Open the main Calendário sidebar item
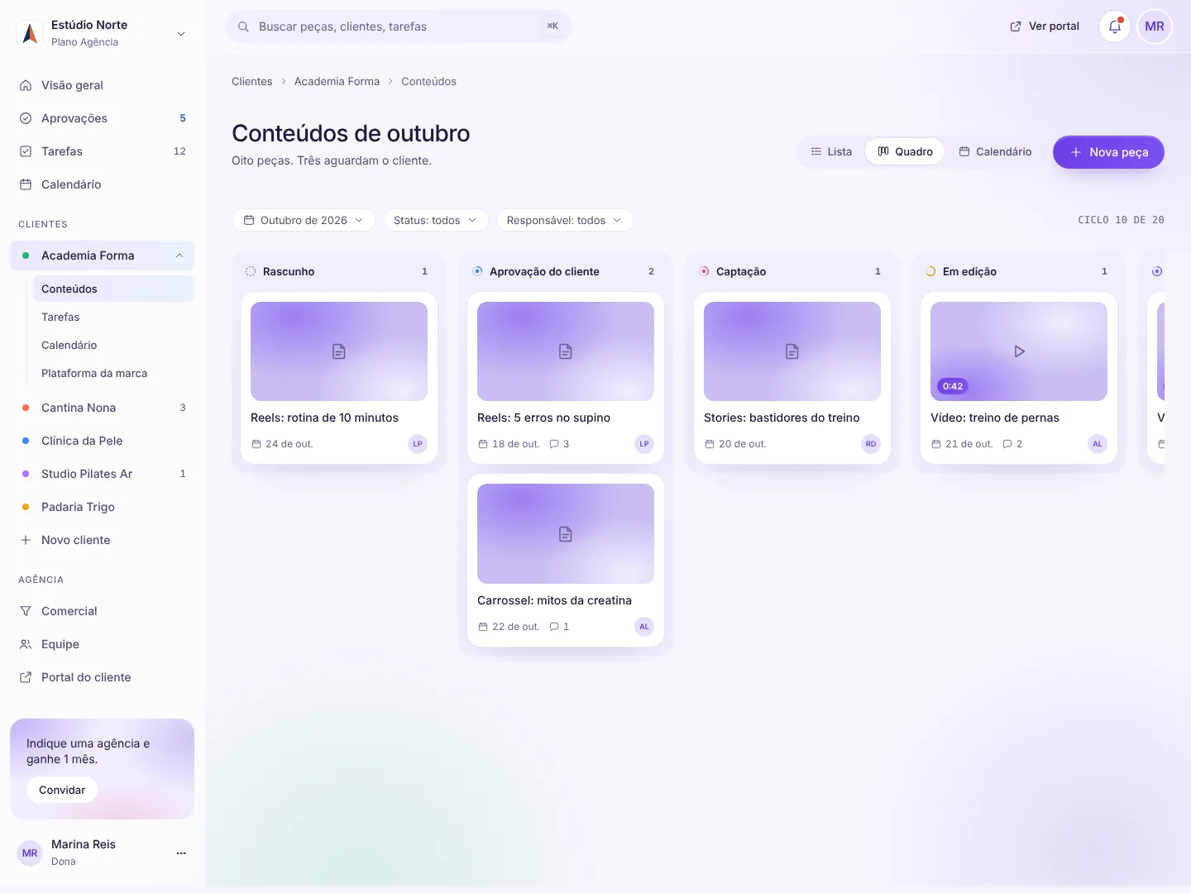The image size is (1191, 893). coord(103,184)
